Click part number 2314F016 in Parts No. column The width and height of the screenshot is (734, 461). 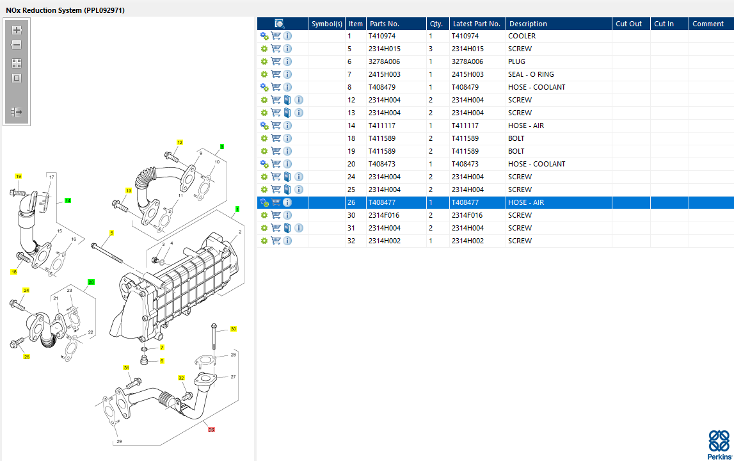(384, 215)
